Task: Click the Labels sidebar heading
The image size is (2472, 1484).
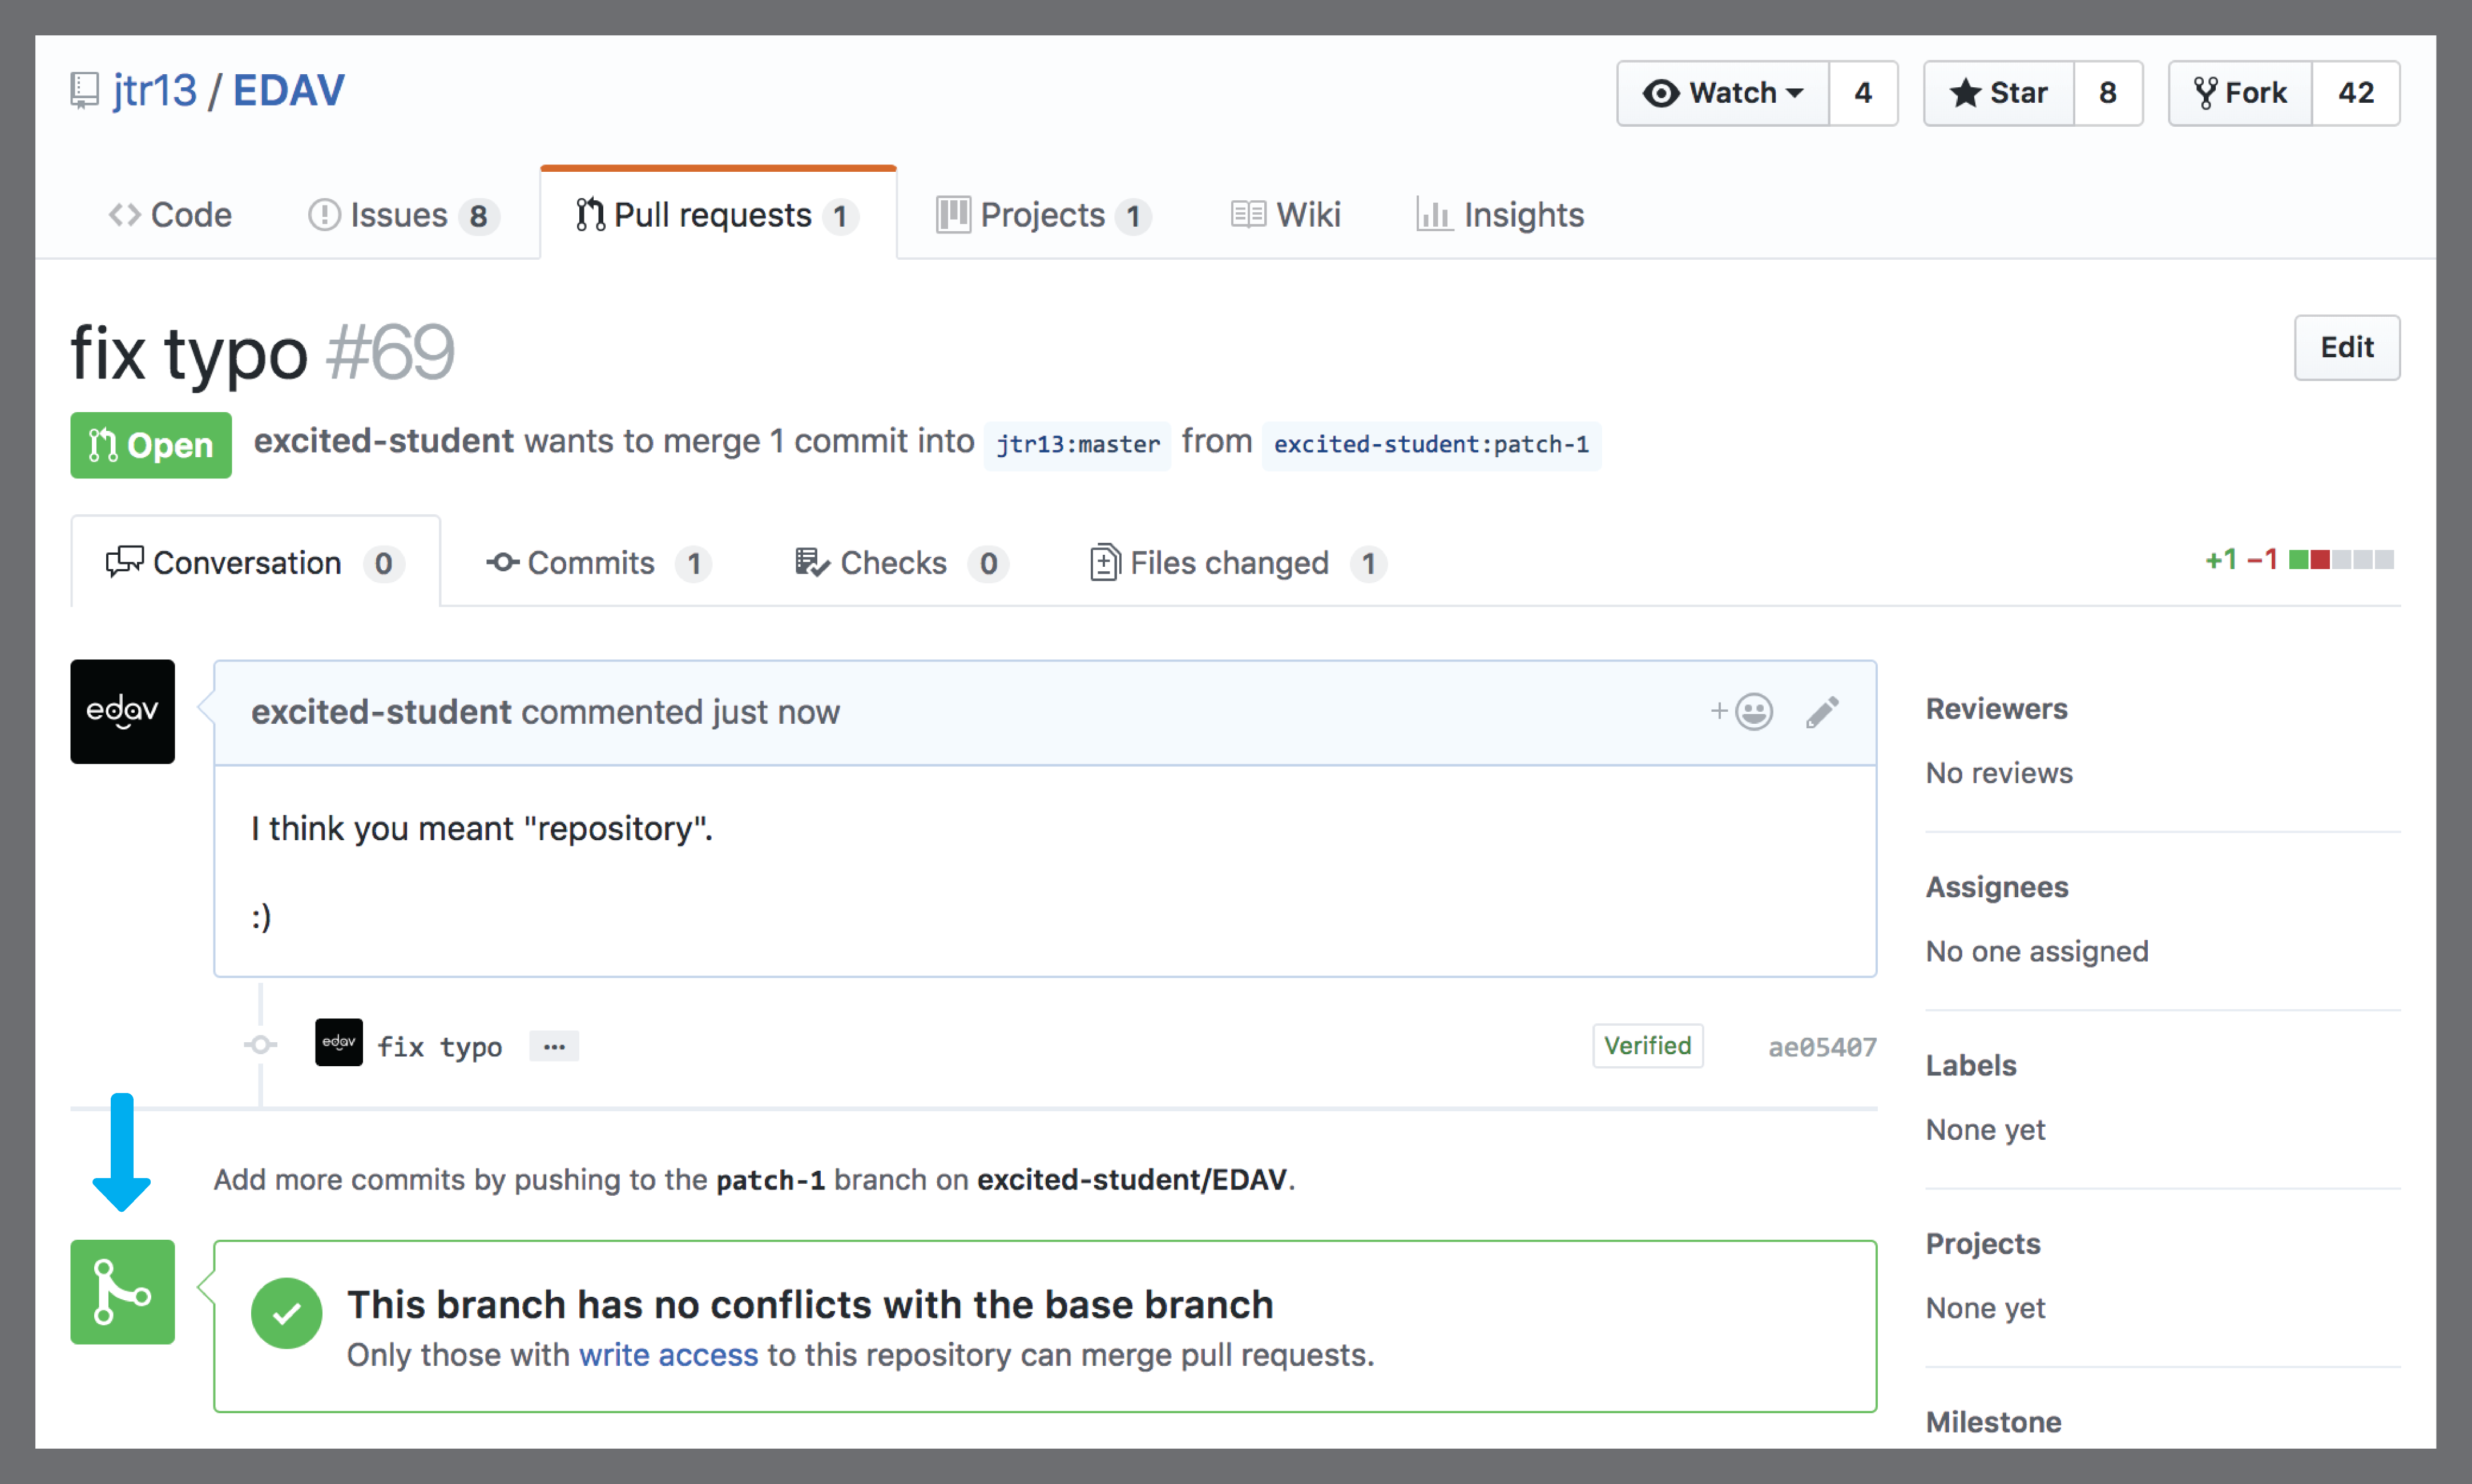Action: click(1971, 1065)
